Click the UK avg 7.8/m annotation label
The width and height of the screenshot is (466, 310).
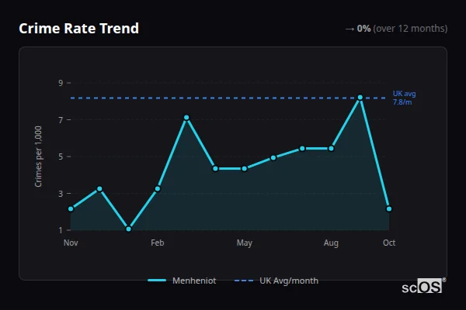pos(404,98)
